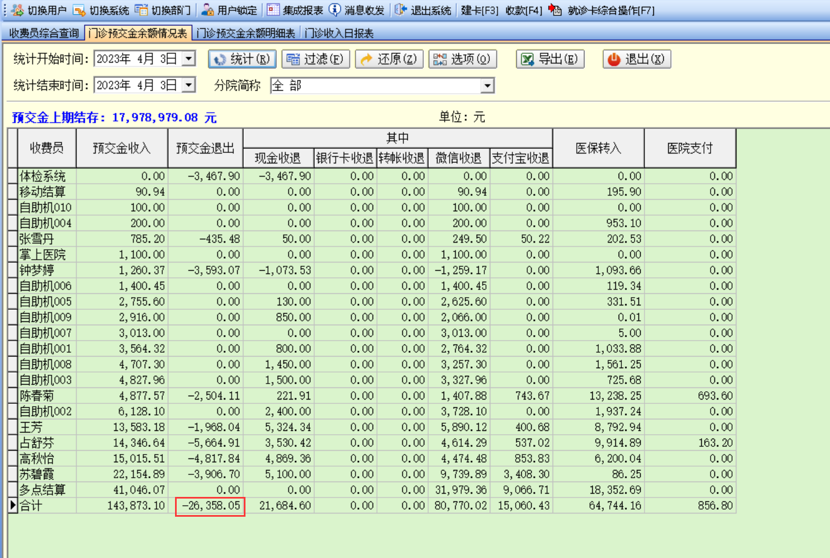Click the row selector beside 体检系统
Viewport: 830px width, 558px height.
click(13, 176)
